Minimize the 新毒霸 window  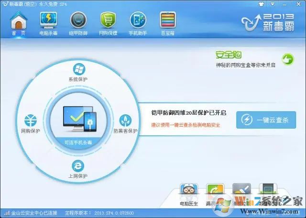[285, 4]
